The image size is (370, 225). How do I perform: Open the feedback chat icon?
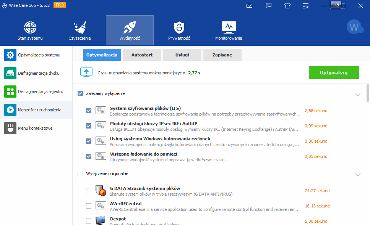tap(269, 6)
